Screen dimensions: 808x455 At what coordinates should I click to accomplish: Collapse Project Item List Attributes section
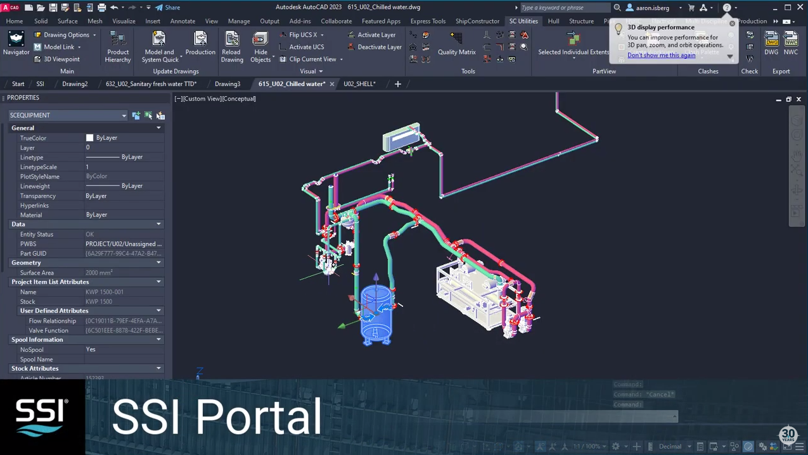[x=158, y=282]
